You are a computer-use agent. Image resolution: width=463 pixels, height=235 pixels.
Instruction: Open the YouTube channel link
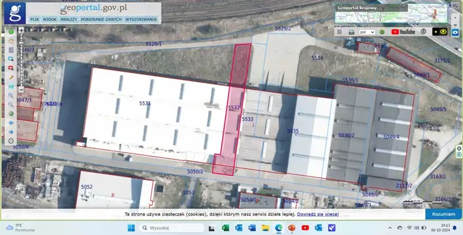(403, 32)
